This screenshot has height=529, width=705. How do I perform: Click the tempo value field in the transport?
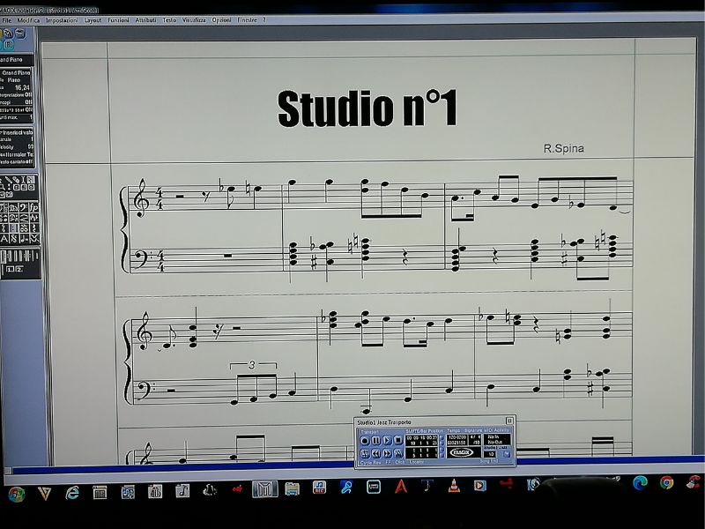pos(458,437)
